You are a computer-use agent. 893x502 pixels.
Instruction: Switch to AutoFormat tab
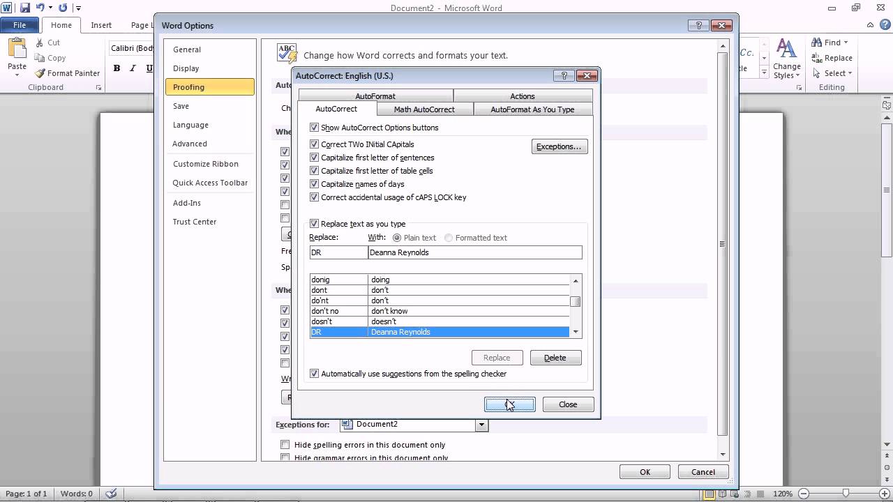[375, 96]
